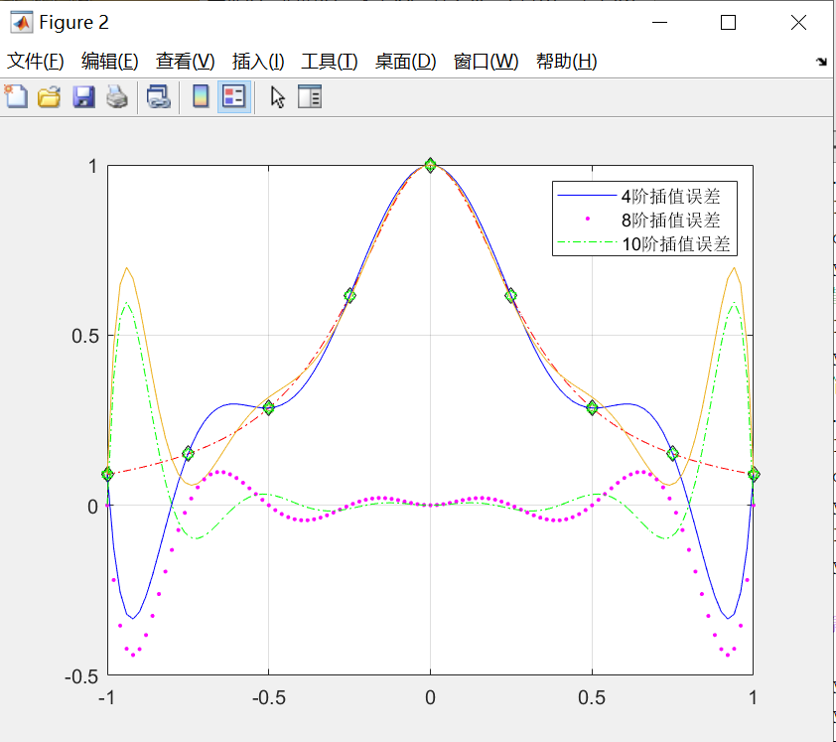
Task: Click the diamond marker at the peak
Action: pyautogui.click(x=430, y=165)
